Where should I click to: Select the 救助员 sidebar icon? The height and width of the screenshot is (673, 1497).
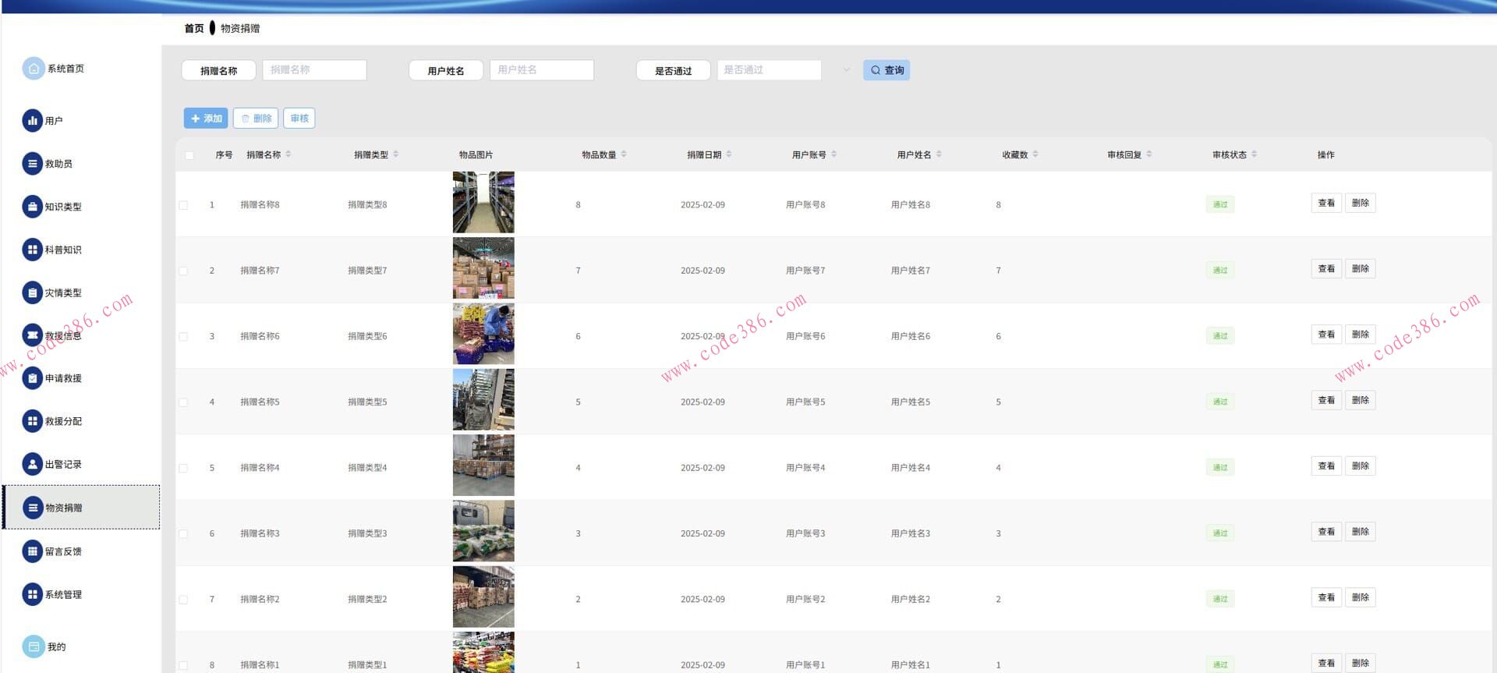click(32, 164)
